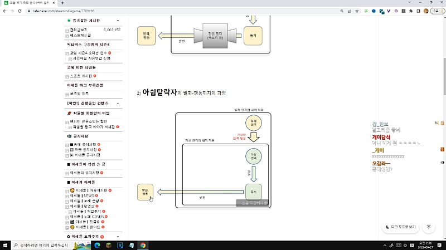Click the page vertical scrollbar thumb

[x=444, y=76]
